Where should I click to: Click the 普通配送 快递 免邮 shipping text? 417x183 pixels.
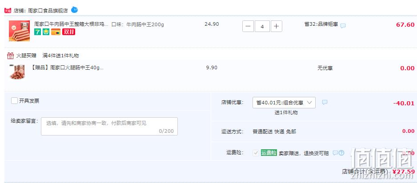(274, 131)
